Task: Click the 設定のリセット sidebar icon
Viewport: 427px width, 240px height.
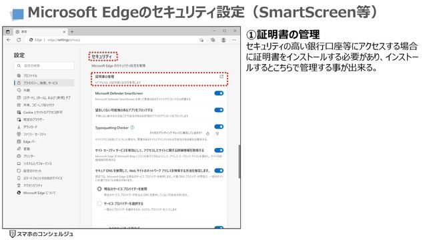Action: point(19,171)
